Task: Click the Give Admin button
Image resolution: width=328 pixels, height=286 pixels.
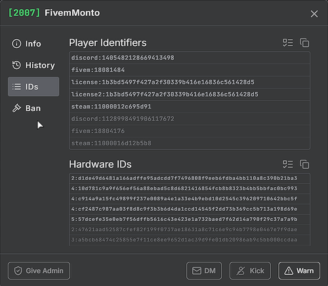Action: [39, 271]
